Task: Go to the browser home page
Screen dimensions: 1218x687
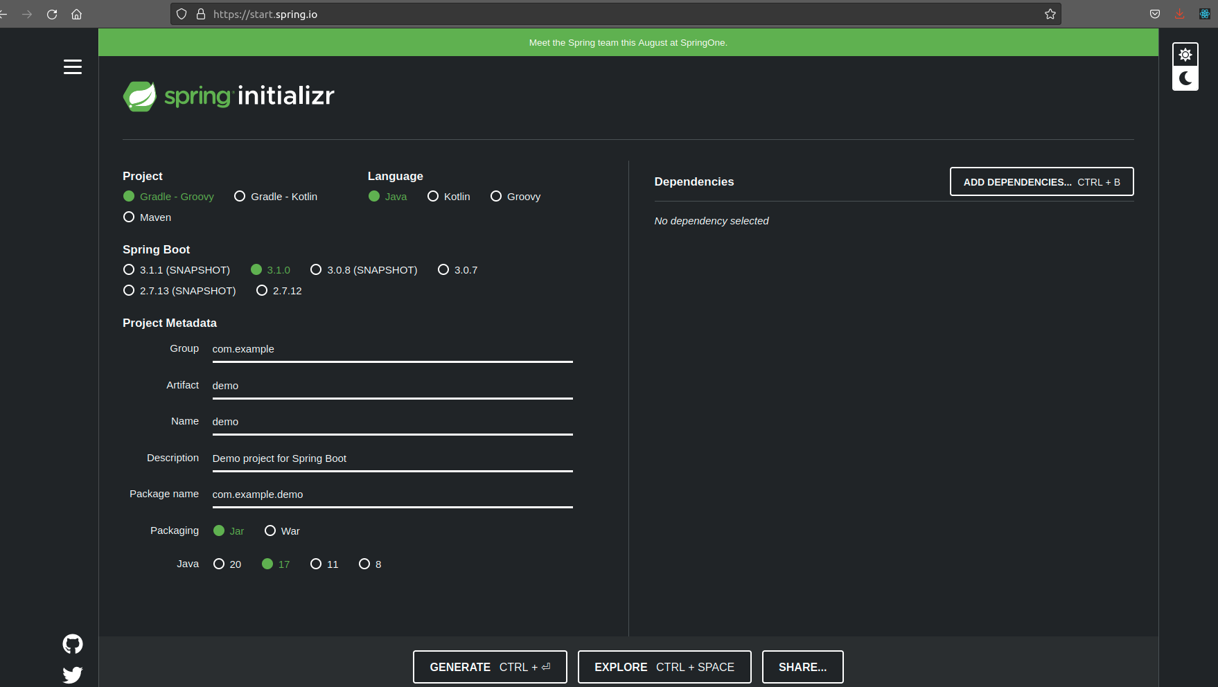Action: 77,14
